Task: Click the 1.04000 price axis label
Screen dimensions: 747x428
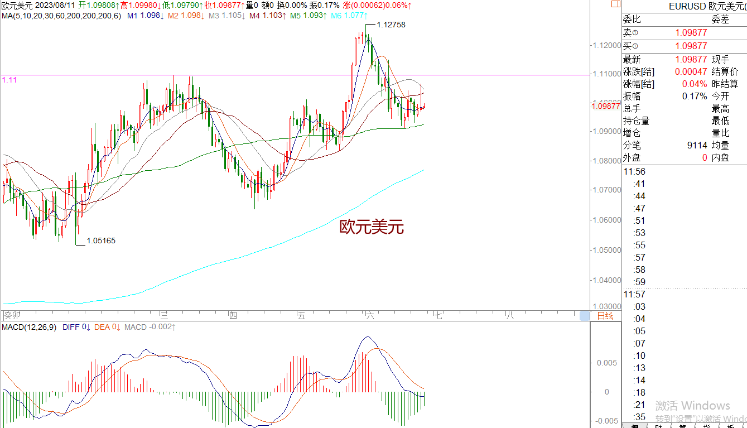Action: point(606,281)
